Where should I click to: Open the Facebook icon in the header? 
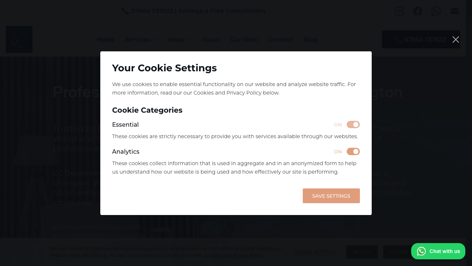pyautogui.click(x=418, y=11)
